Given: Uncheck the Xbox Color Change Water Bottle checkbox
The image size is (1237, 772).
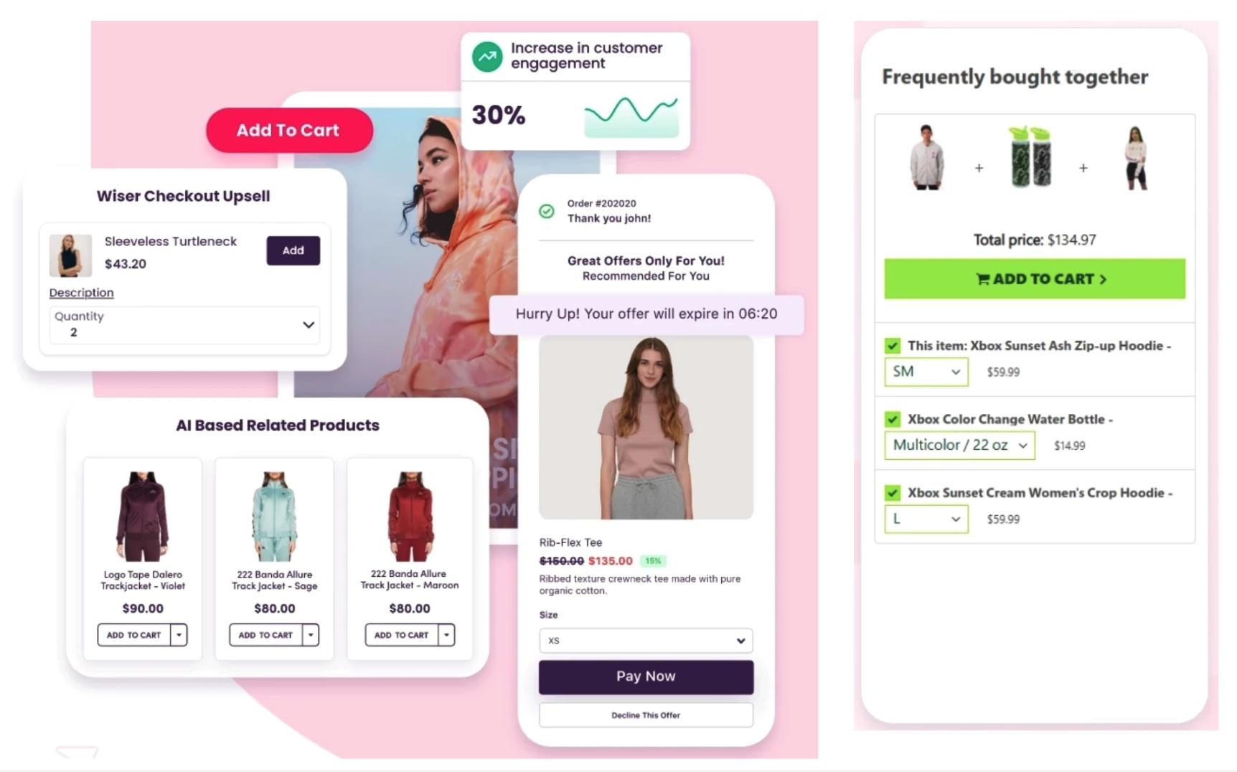Looking at the screenshot, I should [x=893, y=419].
